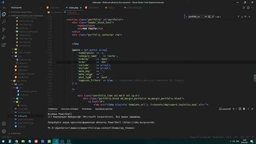Open the notification center in system tray
The height and width of the screenshot is (144, 256).
tap(252, 141)
